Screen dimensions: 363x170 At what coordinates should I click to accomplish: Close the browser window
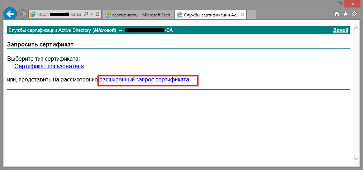click(x=353, y=4)
